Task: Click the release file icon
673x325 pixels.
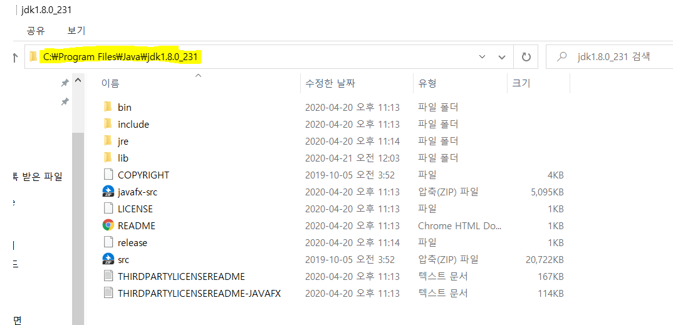Action: (108, 242)
